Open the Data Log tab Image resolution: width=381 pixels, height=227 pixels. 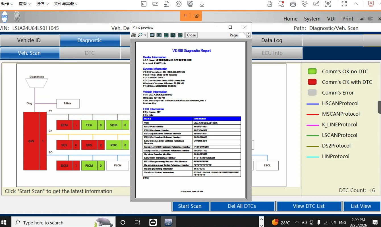272,40
